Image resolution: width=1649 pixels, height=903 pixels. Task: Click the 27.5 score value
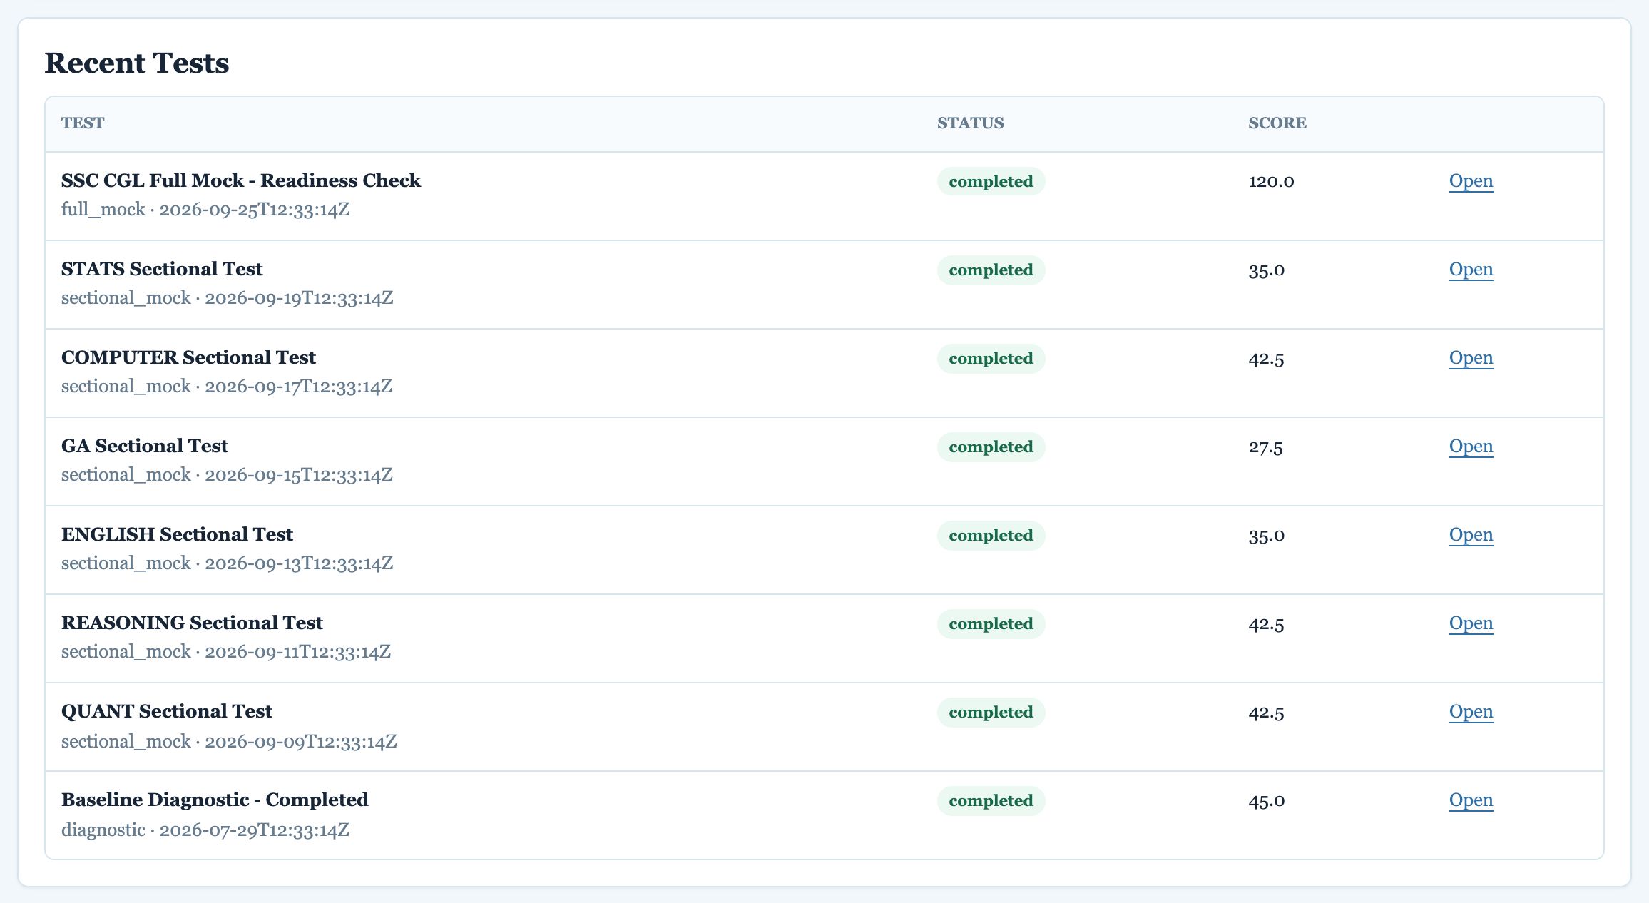click(1265, 447)
